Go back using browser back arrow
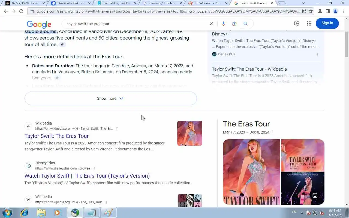Screen dimensions: 349x218 (x=6, y=11)
